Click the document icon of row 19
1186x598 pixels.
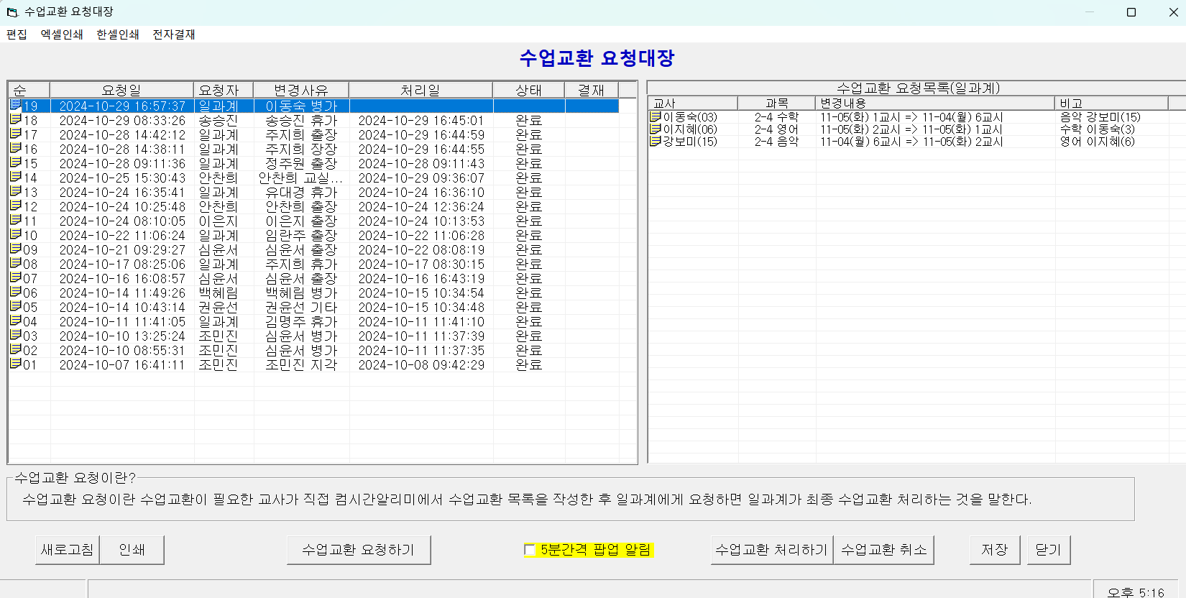(x=16, y=105)
